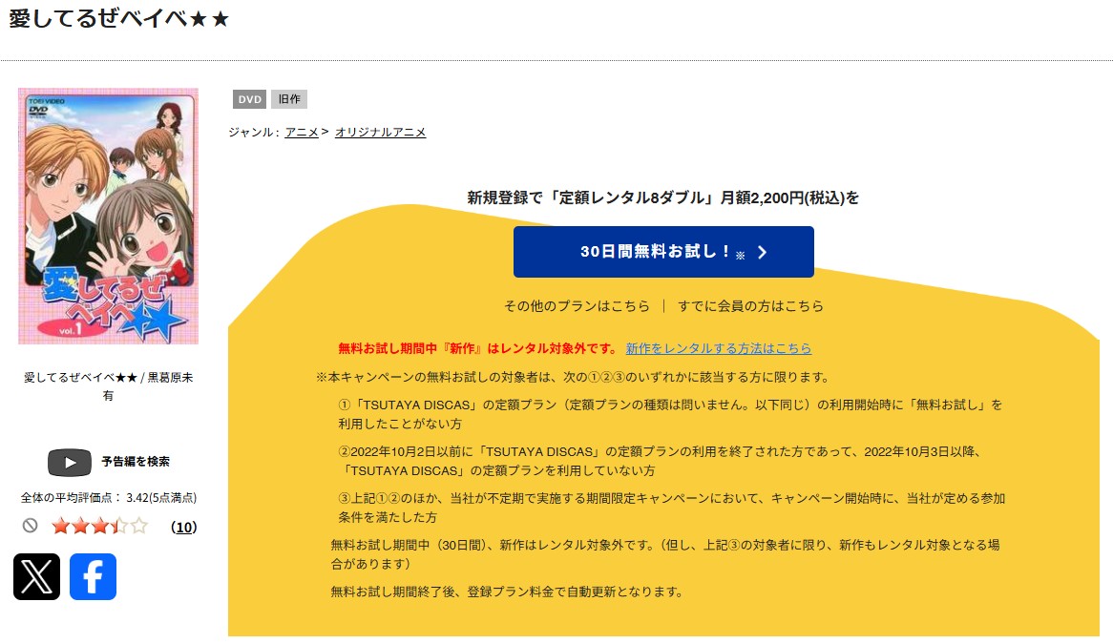Click the 全体の平均評価点: 3.42 text

[109, 498]
